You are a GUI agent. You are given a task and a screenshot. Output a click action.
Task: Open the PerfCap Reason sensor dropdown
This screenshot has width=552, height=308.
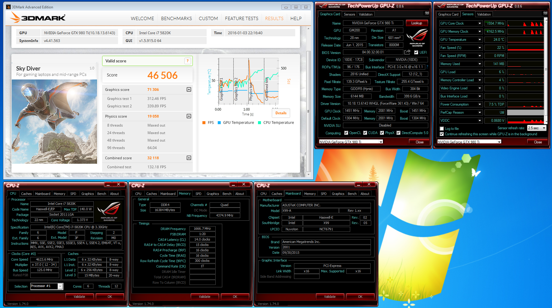click(x=480, y=112)
